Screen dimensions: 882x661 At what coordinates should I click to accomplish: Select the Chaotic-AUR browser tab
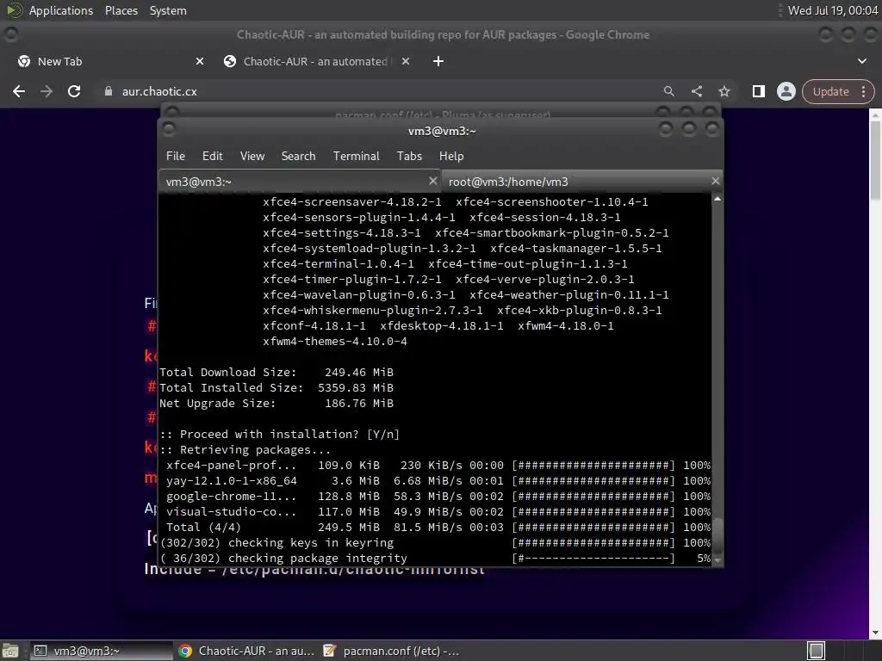coord(317,61)
